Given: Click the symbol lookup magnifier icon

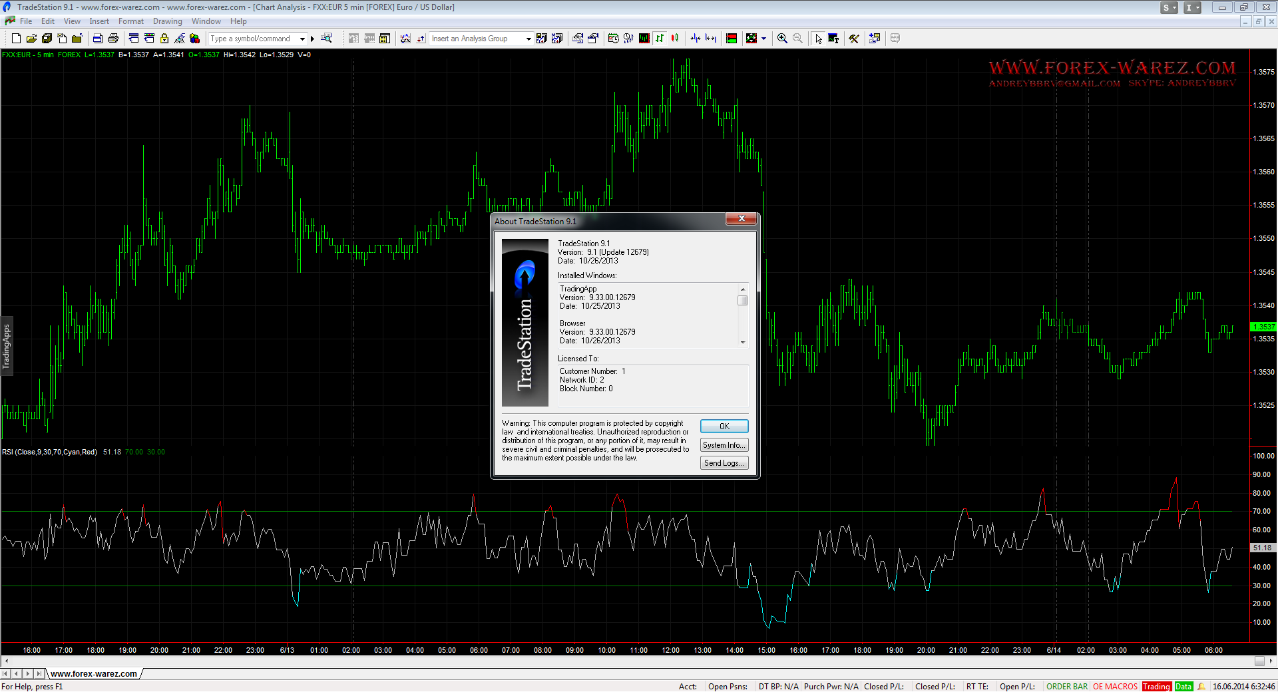Looking at the screenshot, I should pos(326,39).
